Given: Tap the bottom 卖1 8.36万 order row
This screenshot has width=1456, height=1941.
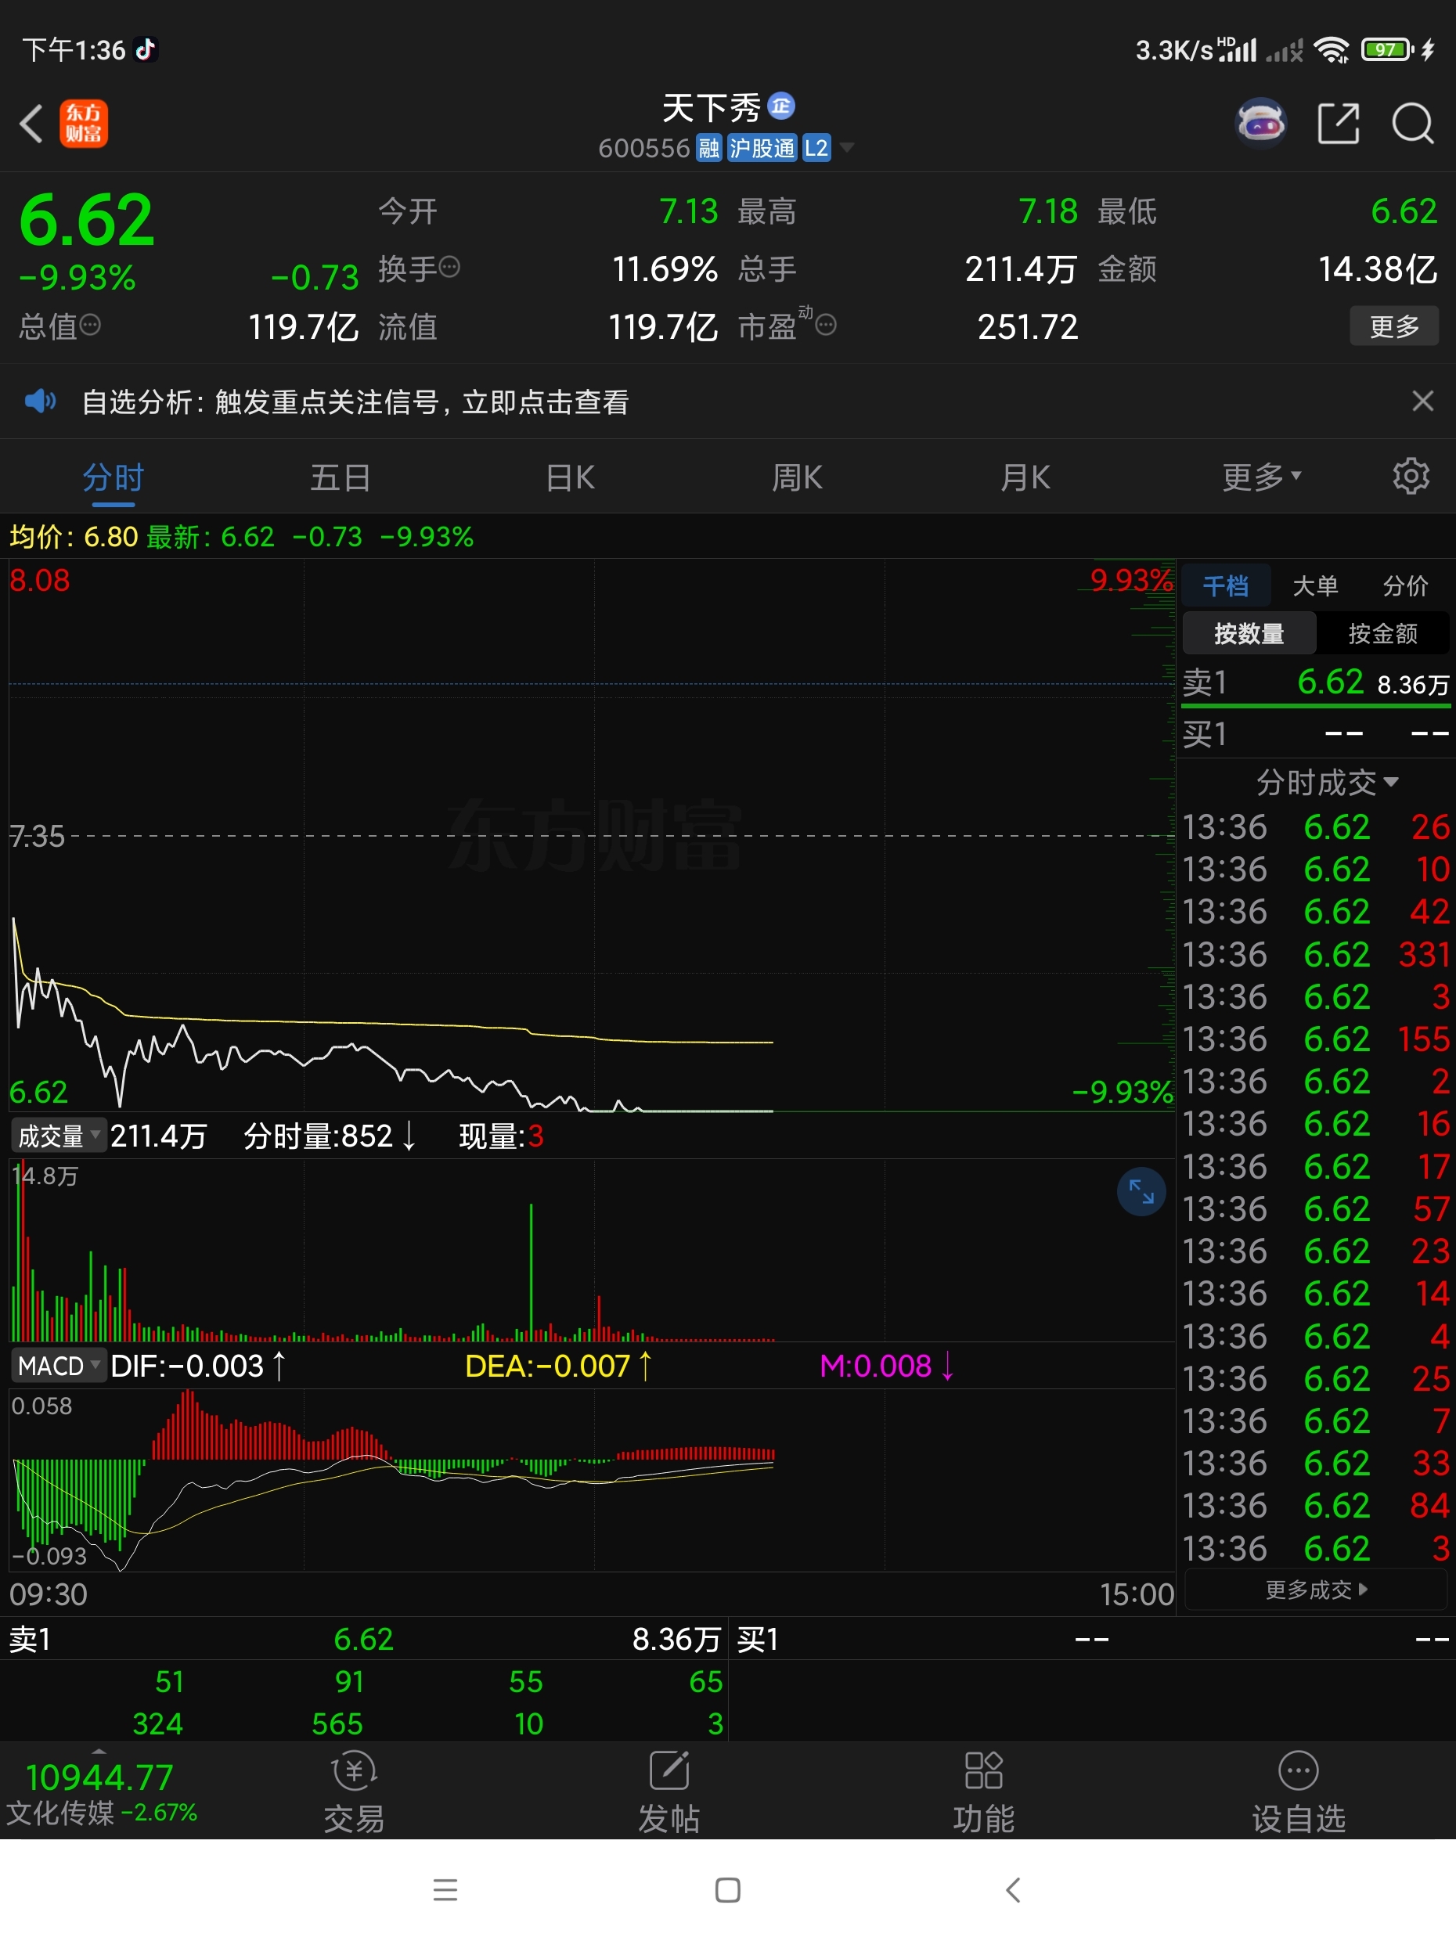Looking at the screenshot, I should (364, 1638).
